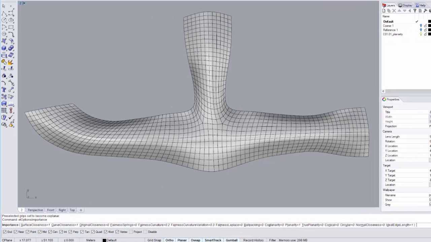Click Record History in status bar
The image size is (431, 242).
(x=254, y=240)
